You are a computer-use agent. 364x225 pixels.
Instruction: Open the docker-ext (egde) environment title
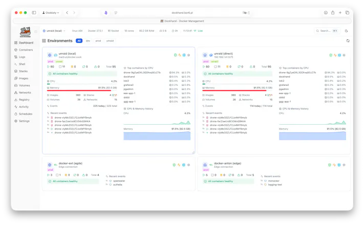point(71,163)
